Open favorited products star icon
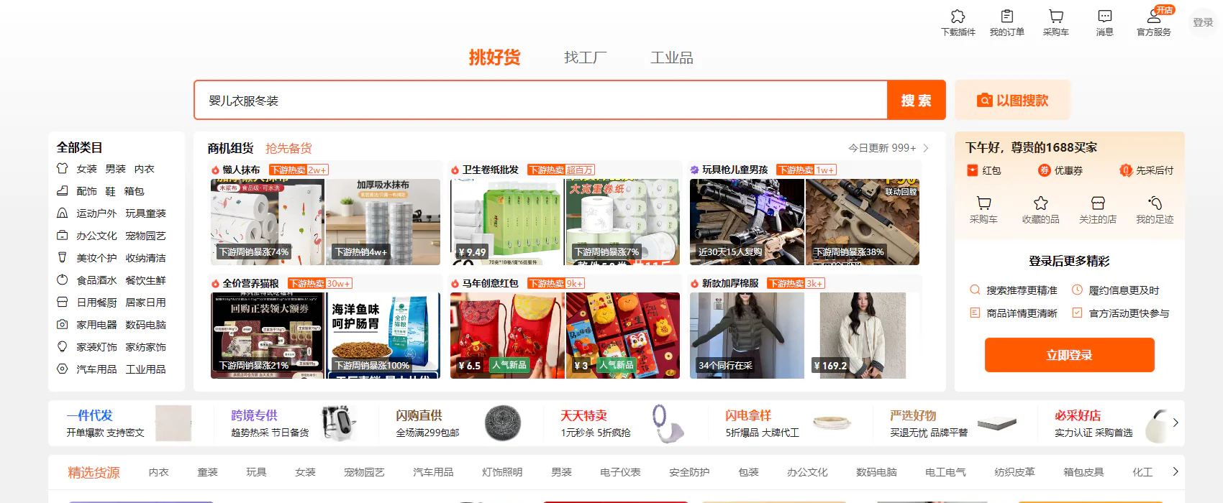The image size is (1223, 503). [1040, 203]
